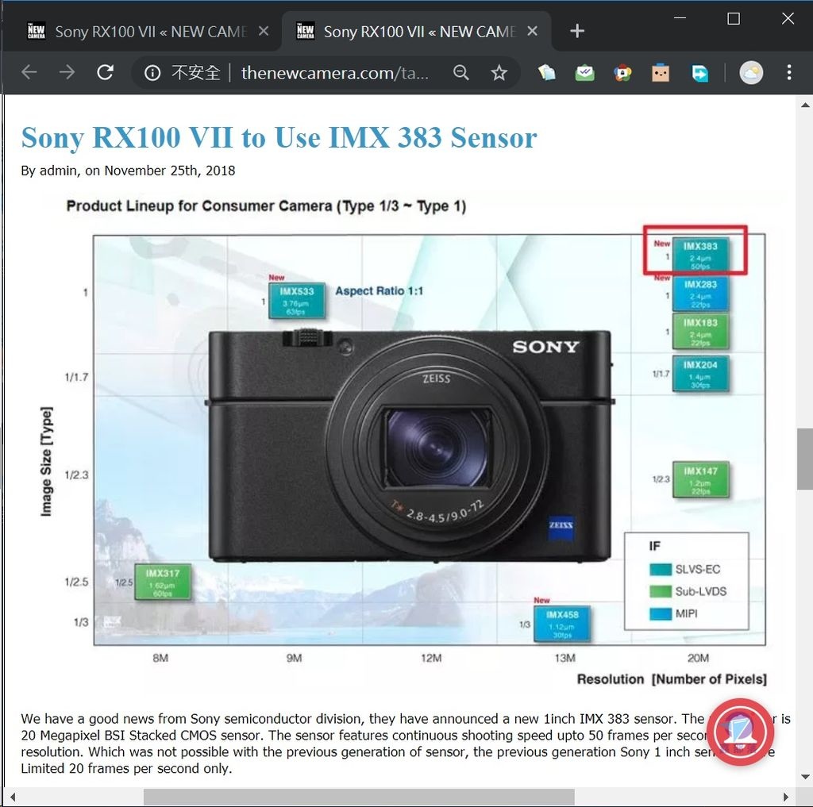
Task: Open the Chrome profile avatar
Action: point(751,72)
